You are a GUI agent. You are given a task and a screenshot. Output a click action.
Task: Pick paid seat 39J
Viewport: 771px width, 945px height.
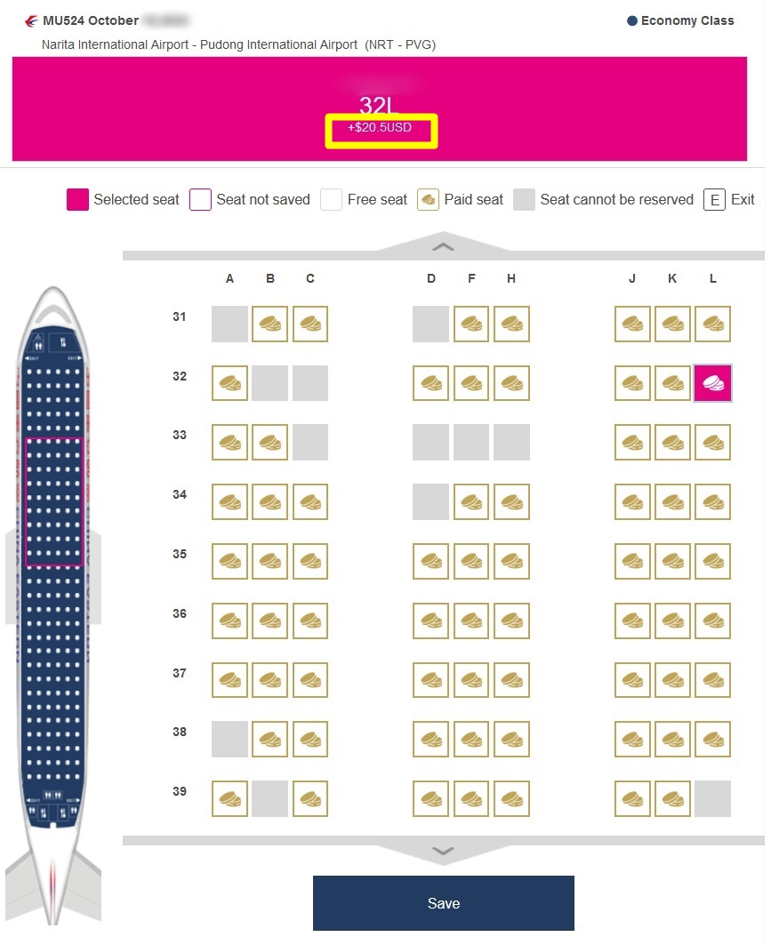[632, 798]
